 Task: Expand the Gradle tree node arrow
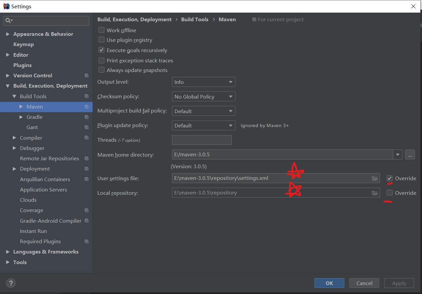(21, 117)
